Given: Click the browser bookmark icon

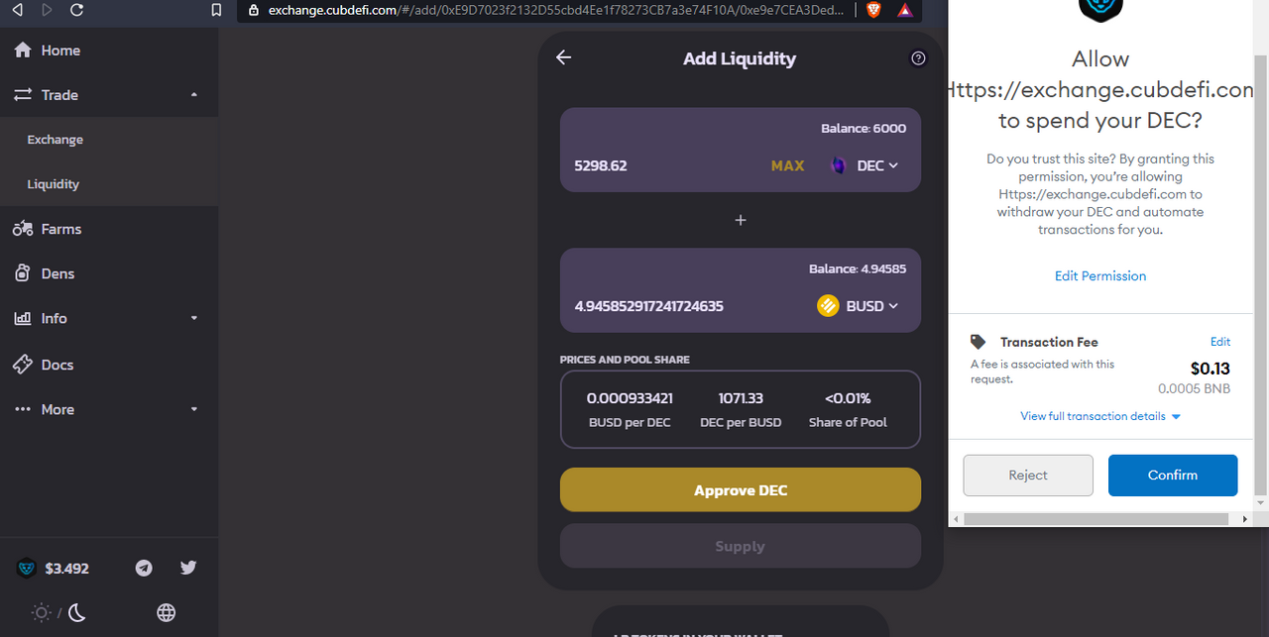Looking at the screenshot, I should (x=217, y=10).
